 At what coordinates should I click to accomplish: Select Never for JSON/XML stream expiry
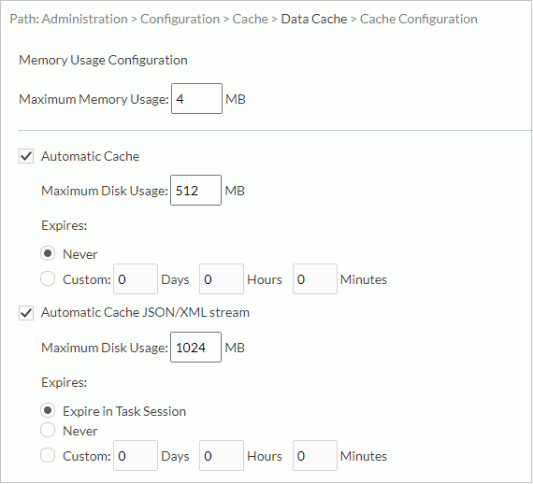pyautogui.click(x=48, y=430)
